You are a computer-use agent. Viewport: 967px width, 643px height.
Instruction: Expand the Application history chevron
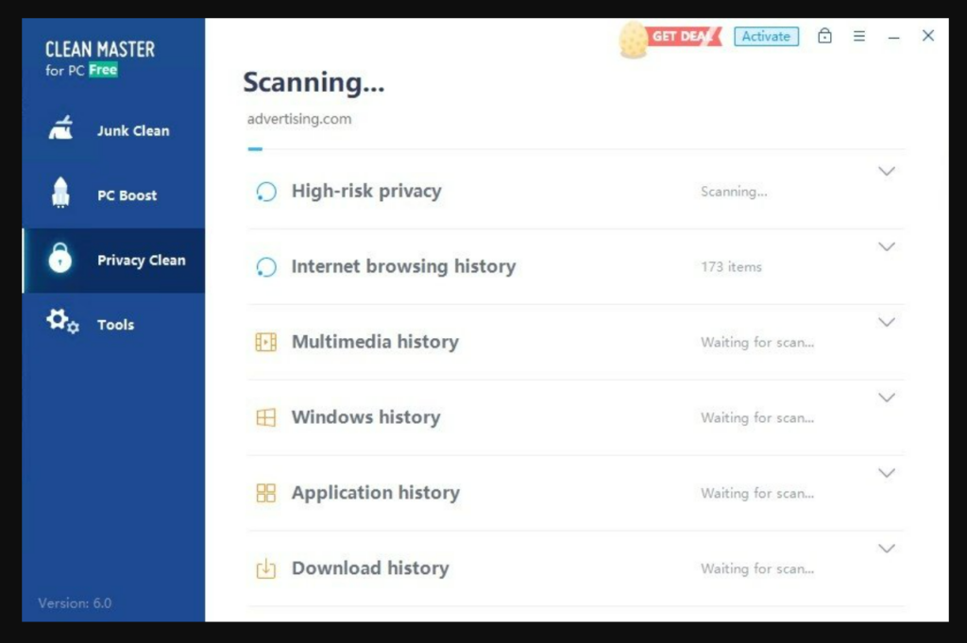point(886,473)
